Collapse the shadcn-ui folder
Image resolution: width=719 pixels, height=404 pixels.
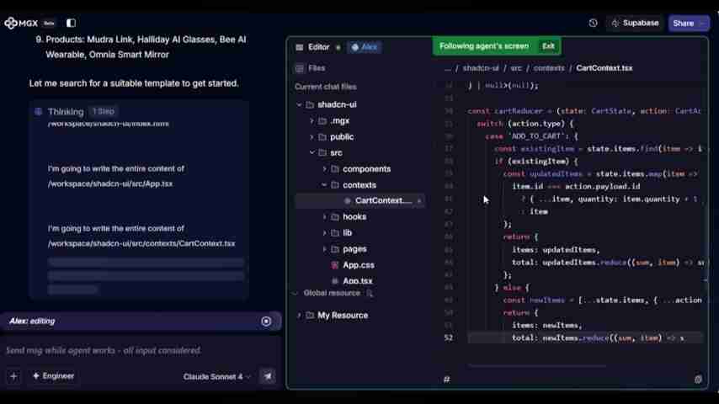click(x=300, y=105)
